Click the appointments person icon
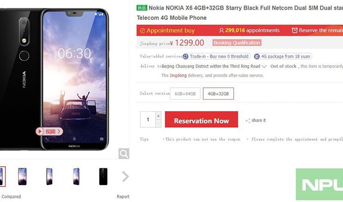Screen dimensions: 343x202 coord(222,30)
